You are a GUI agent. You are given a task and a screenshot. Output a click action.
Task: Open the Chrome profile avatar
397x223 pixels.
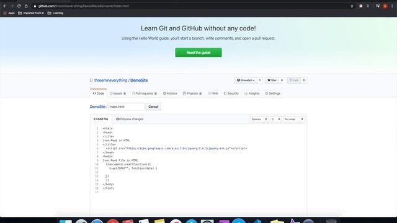(x=385, y=6)
